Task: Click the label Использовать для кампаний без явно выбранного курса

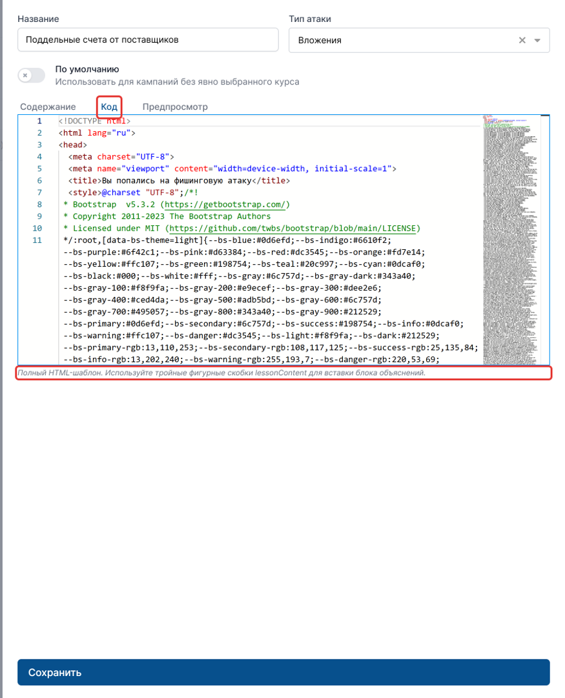Action: (x=177, y=82)
